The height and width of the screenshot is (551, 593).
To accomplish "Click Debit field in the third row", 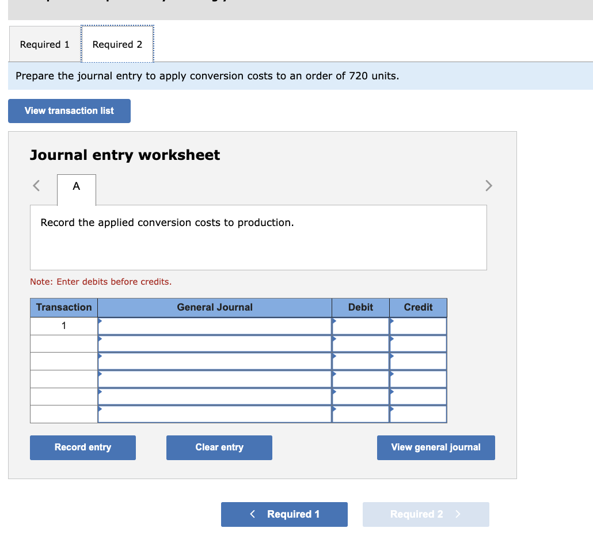I will click(x=361, y=361).
